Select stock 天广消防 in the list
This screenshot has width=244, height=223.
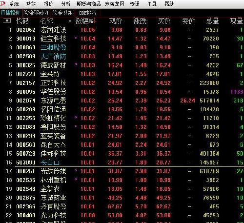(x=53, y=56)
